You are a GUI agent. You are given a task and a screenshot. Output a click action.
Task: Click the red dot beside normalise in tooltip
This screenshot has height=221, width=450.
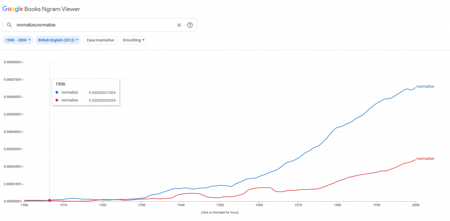57,100
